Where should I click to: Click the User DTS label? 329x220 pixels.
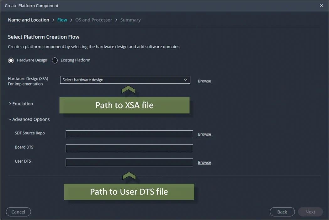(23, 161)
